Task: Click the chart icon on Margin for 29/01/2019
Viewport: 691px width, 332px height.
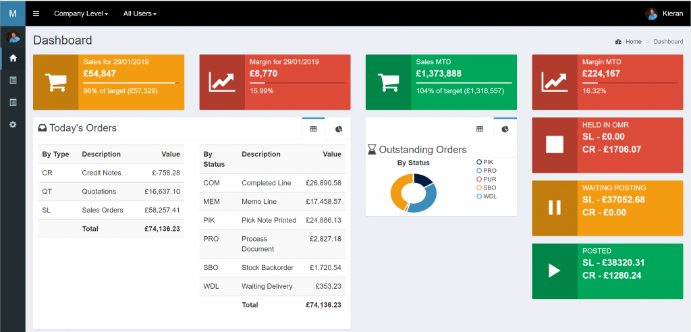Action: 222,82
